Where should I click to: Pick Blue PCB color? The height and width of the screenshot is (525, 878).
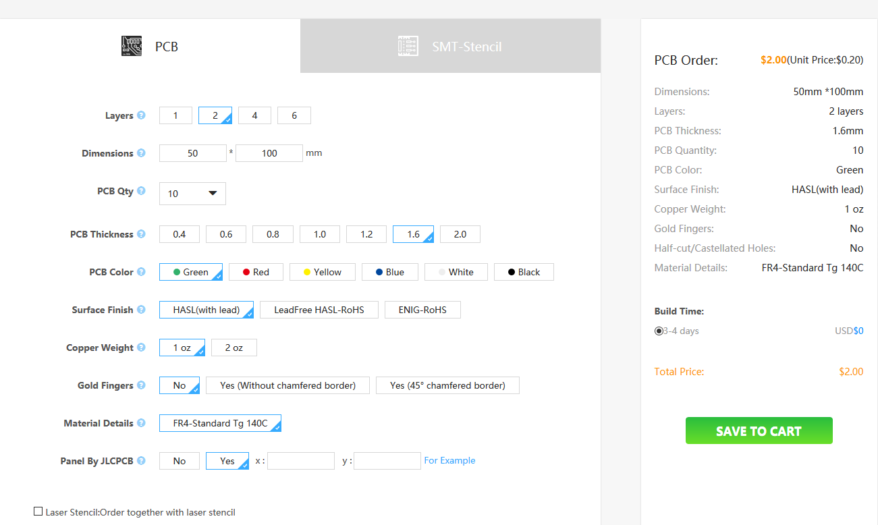390,272
